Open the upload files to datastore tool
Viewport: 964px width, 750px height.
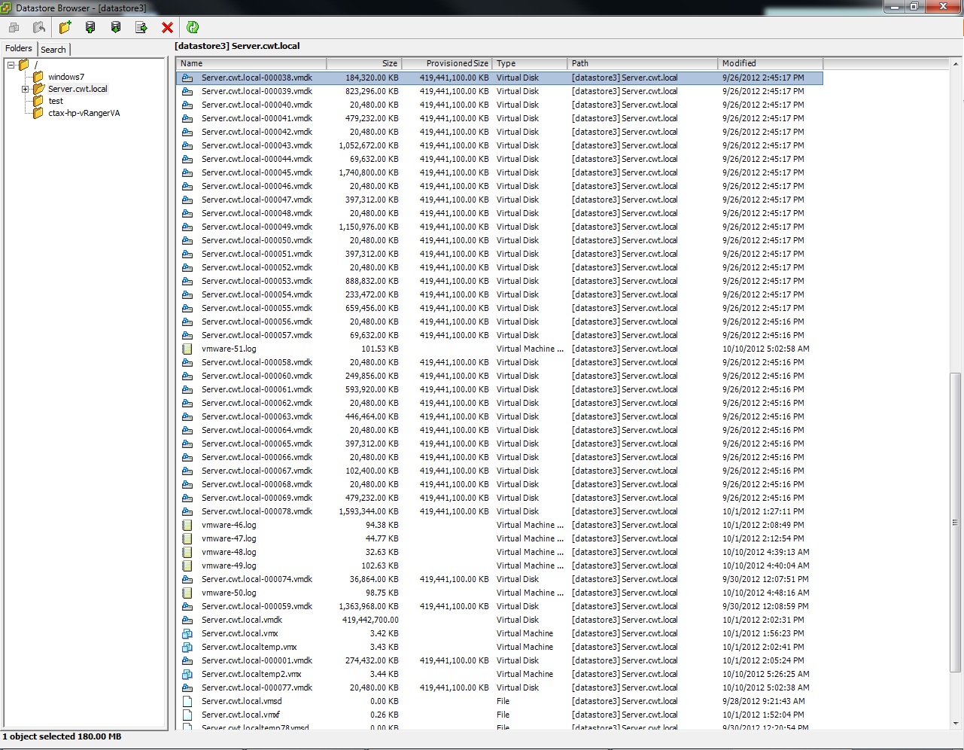(90, 26)
